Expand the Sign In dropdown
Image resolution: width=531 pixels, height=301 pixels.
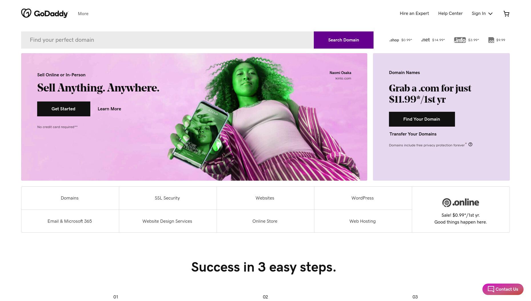[482, 13]
